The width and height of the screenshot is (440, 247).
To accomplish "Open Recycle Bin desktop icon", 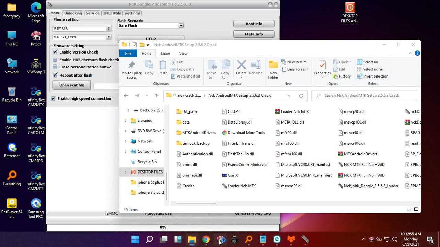I will [12, 94].
